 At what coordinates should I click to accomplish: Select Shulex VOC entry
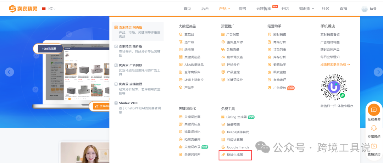[x=138, y=108]
